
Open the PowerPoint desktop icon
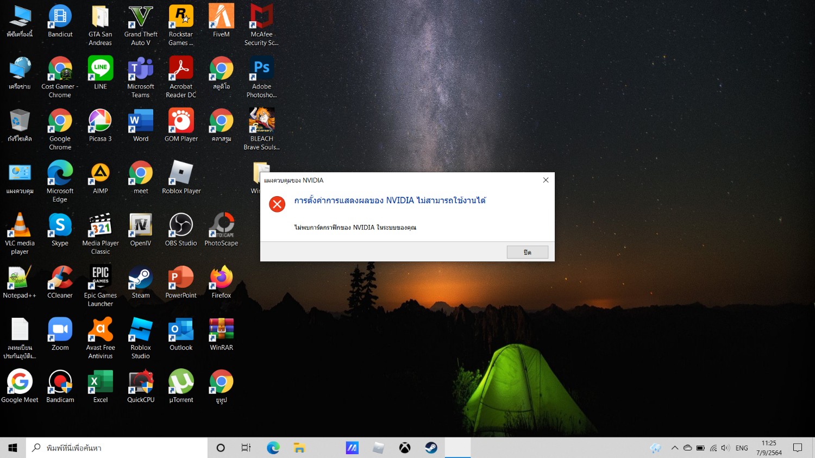pyautogui.click(x=181, y=282)
